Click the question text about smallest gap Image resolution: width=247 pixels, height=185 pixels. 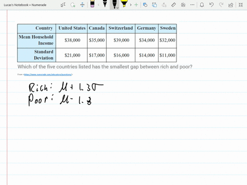[x=105, y=67]
